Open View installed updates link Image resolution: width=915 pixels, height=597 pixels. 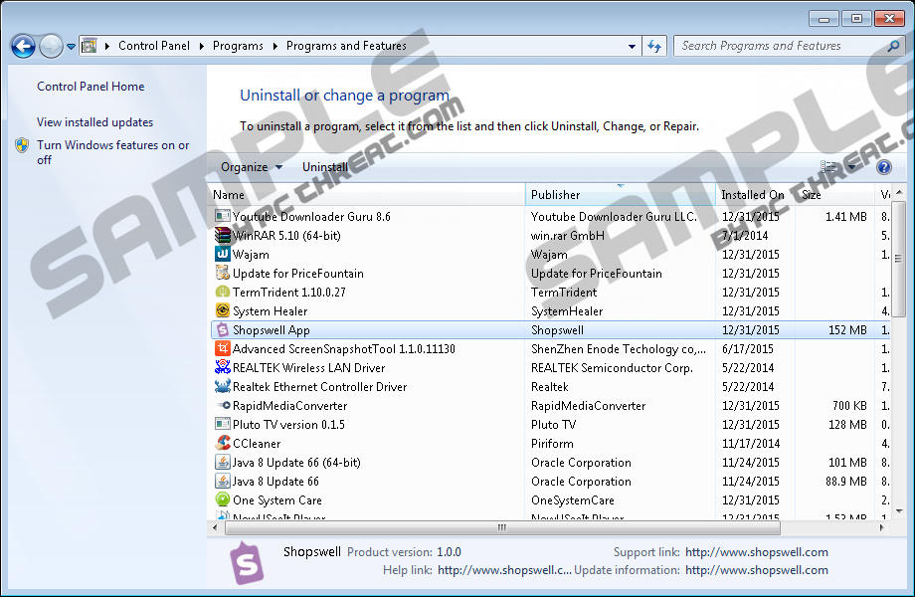94,122
